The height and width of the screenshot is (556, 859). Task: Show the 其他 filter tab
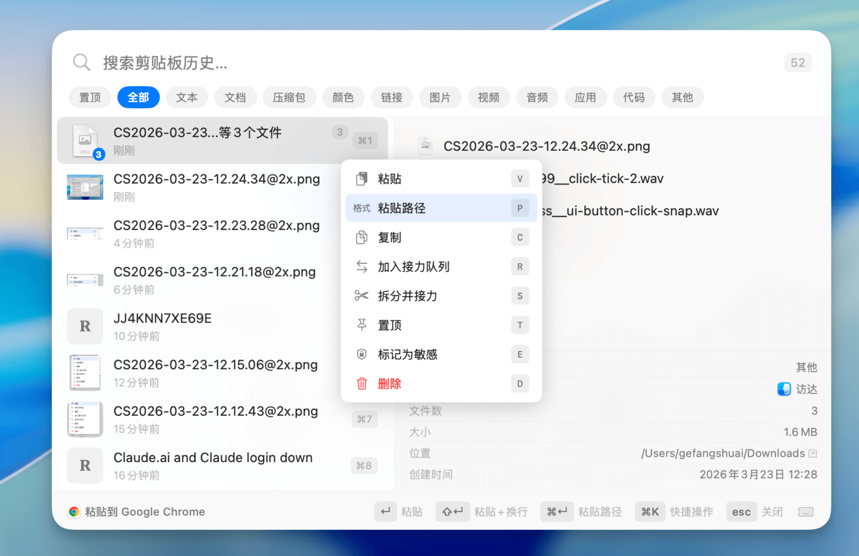pyautogui.click(x=683, y=97)
